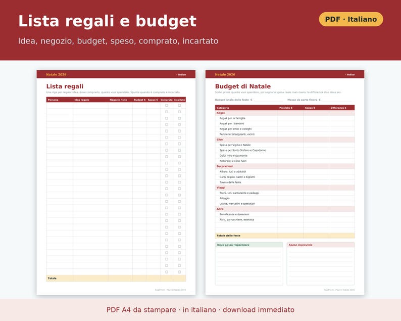401x321 pixels.
Task: Select 'Abiti, parrucchiere, estetista' row
Action: (x=285, y=219)
